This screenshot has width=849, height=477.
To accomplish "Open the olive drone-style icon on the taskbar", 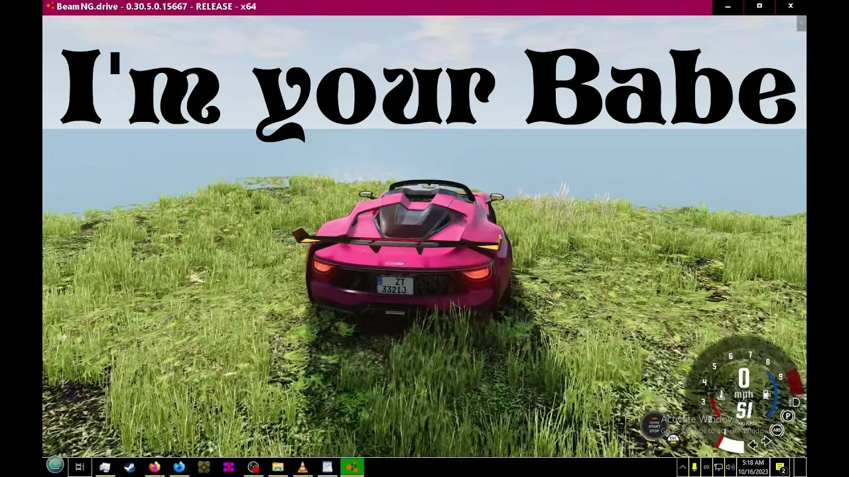I will tap(204, 467).
